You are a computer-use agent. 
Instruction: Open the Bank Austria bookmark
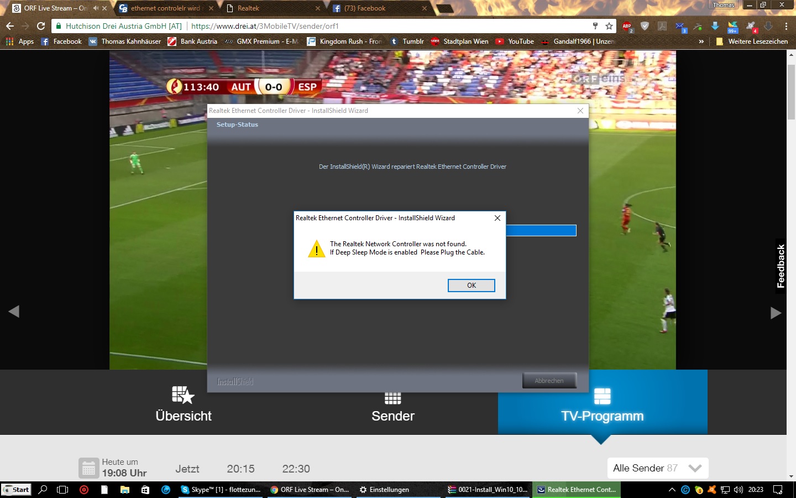pos(192,41)
